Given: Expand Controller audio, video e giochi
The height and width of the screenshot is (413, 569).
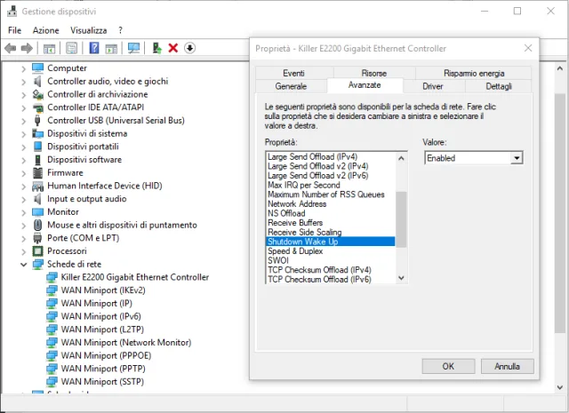Looking at the screenshot, I should (24, 82).
